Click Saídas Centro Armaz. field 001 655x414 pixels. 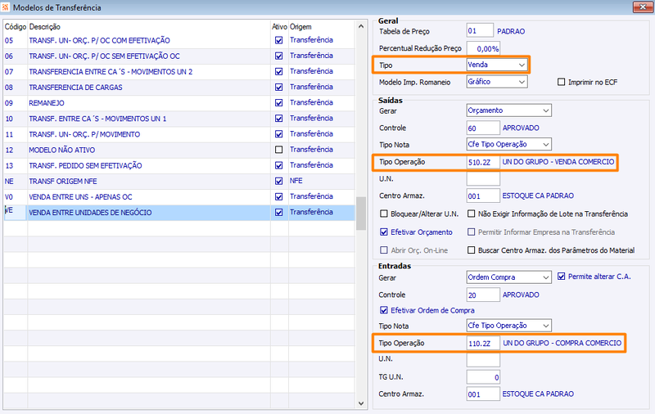tap(483, 196)
